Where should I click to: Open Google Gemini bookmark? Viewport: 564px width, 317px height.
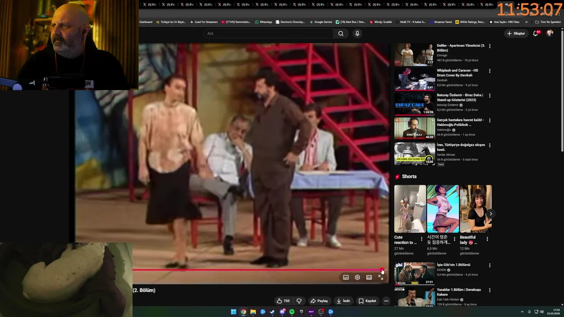pyautogui.click(x=321, y=22)
